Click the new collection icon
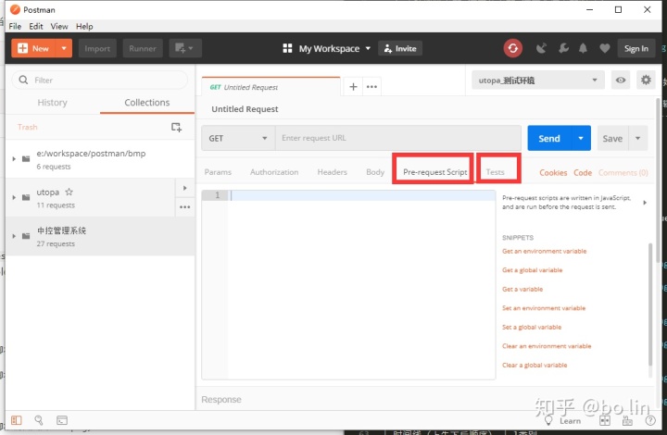This screenshot has height=435, width=667. tap(176, 127)
